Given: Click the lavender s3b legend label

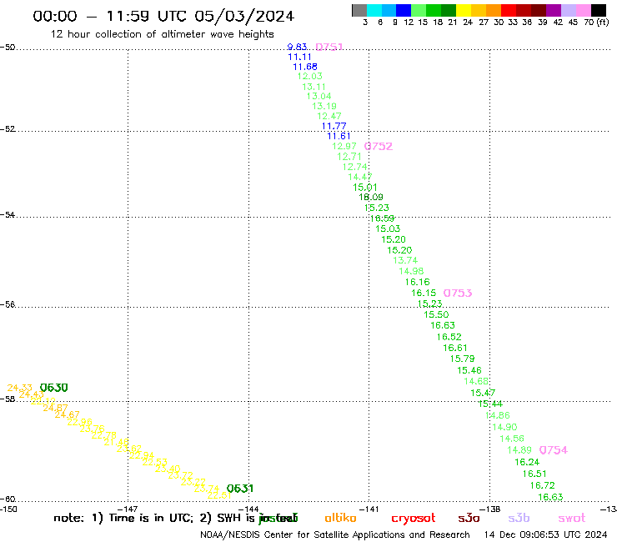Looking at the screenshot, I should coord(519,518).
